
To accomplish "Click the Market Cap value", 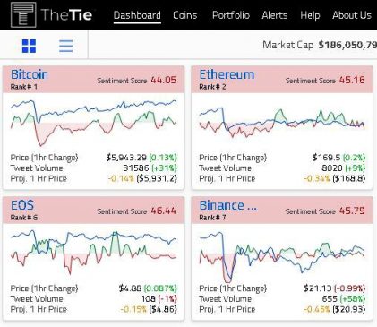I will (x=347, y=45).
